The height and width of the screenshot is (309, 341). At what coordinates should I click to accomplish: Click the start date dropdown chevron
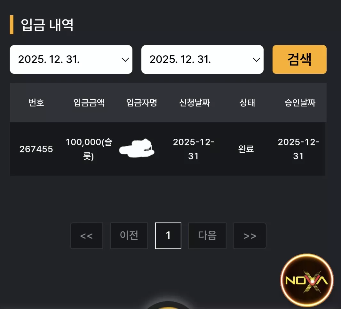125,59
